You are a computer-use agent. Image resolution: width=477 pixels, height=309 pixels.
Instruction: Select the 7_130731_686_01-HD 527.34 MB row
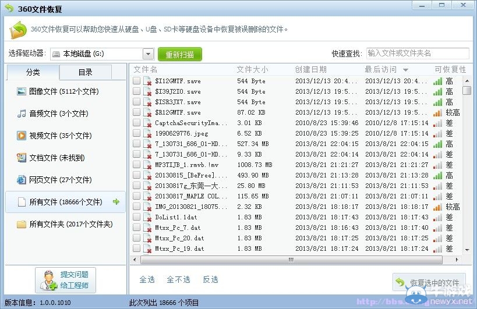296,144
